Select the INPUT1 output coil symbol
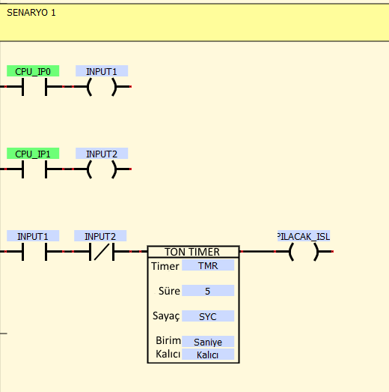The height and width of the screenshot is (392, 389). 102,87
